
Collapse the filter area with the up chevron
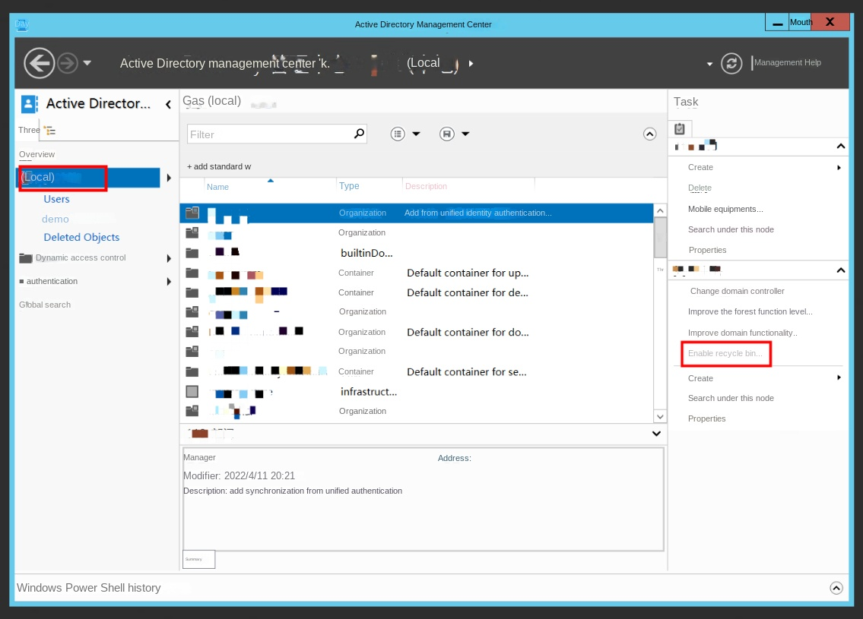[x=650, y=134]
